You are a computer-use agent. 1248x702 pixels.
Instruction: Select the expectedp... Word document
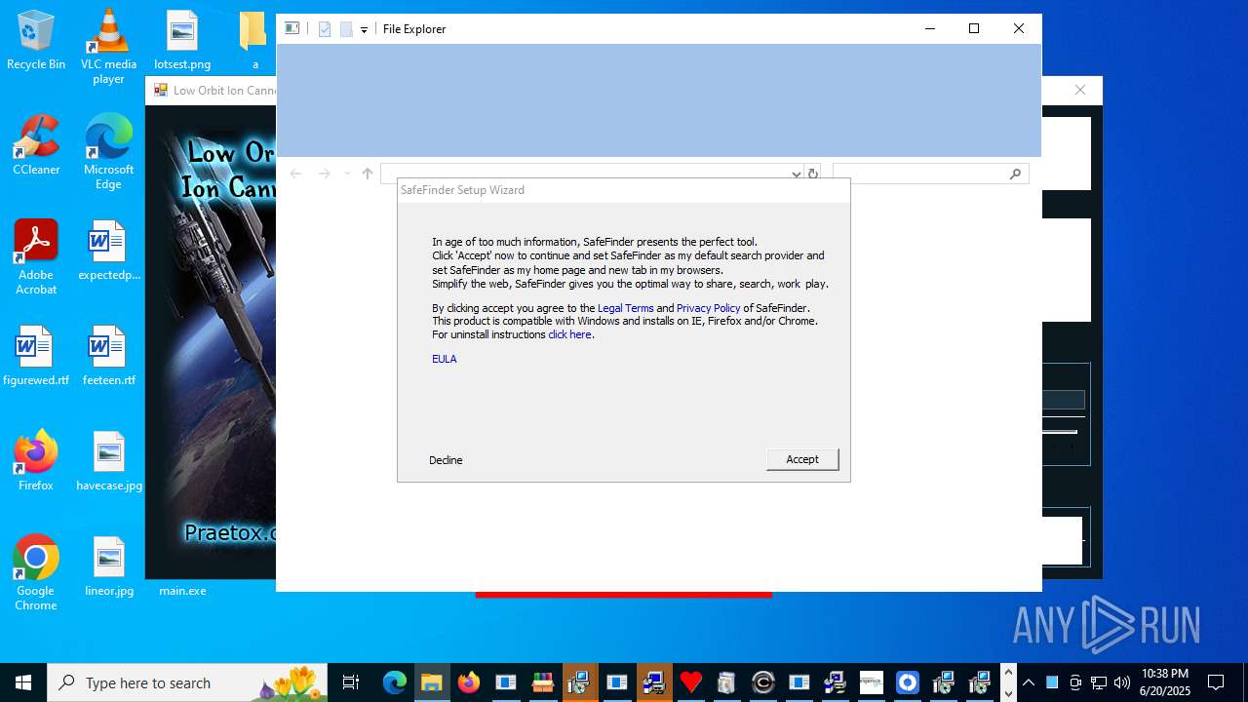coord(108,251)
